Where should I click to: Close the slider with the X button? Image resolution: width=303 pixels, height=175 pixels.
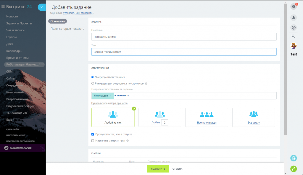[x=42, y=7]
